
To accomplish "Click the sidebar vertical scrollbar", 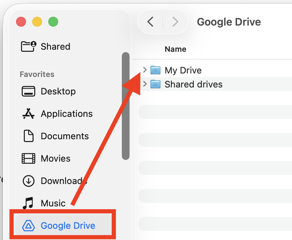I will [x=125, y=106].
